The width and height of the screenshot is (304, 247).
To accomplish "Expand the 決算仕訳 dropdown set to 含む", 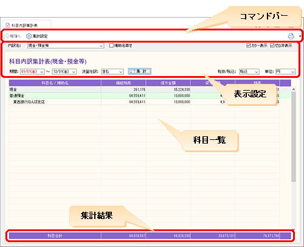I will [x=112, y=72].
